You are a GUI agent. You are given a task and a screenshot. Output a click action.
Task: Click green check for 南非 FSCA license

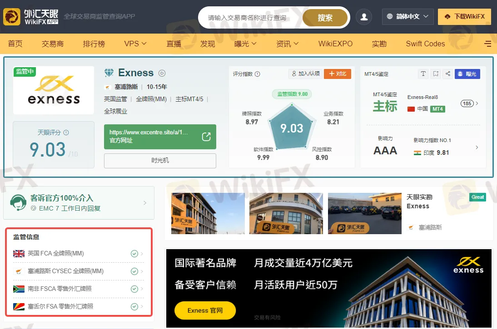[x=134, y=289]
